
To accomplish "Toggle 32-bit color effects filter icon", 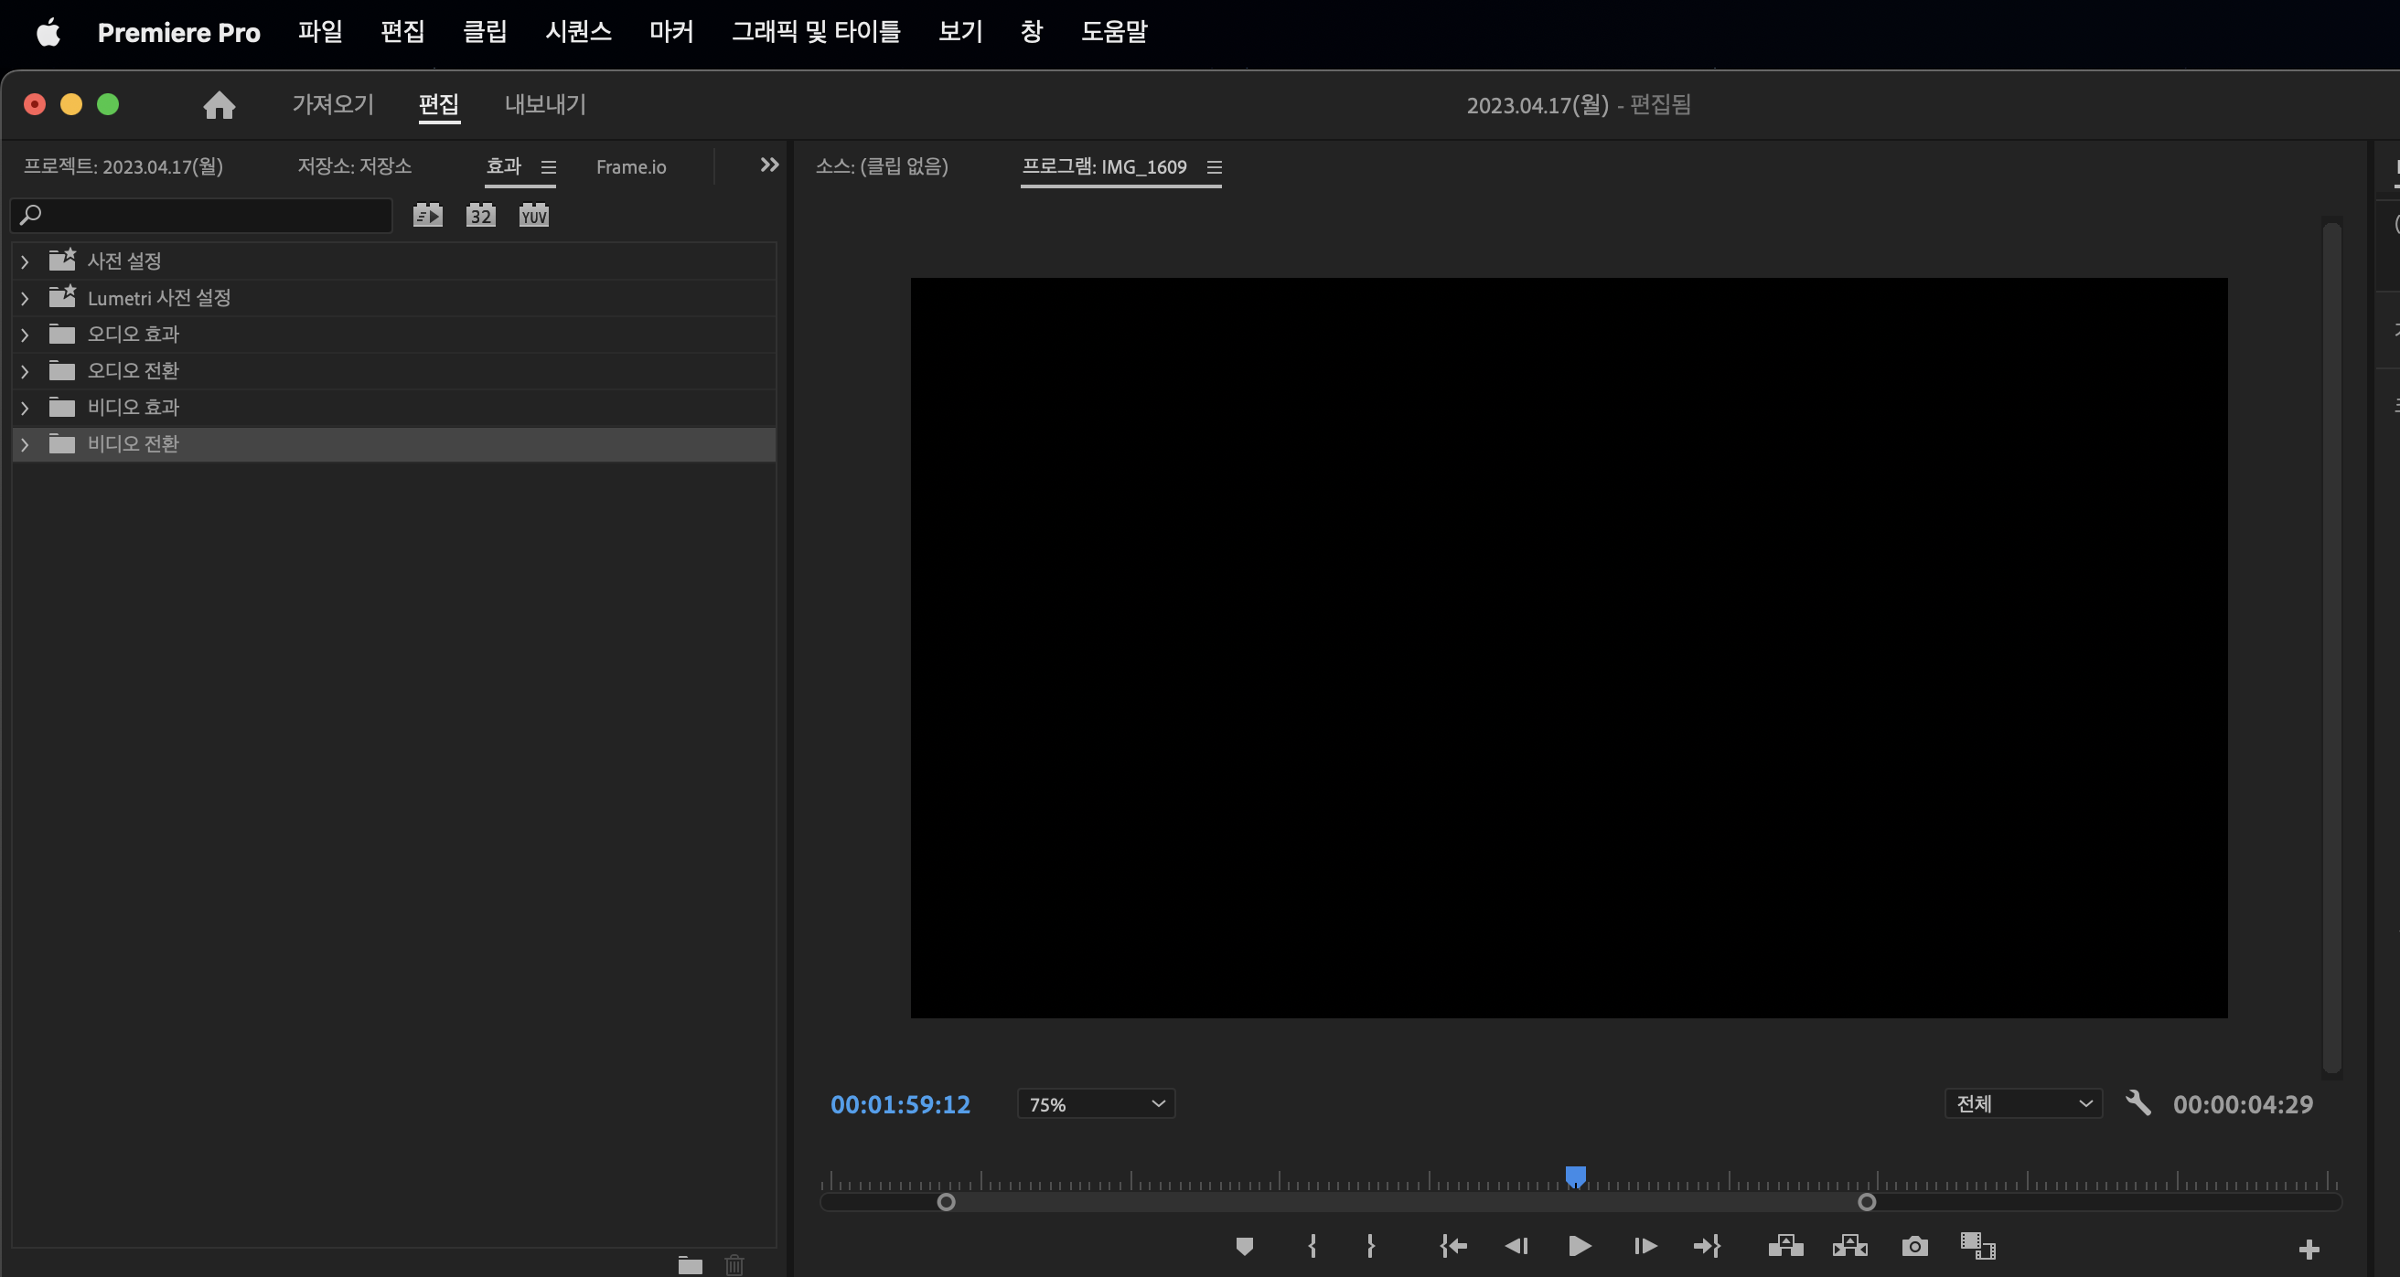I will tap(481, 216).
